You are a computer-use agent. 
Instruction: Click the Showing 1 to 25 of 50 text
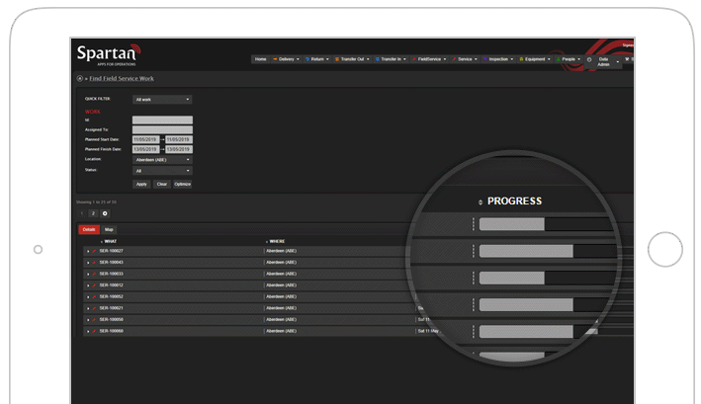pos(96,202)
